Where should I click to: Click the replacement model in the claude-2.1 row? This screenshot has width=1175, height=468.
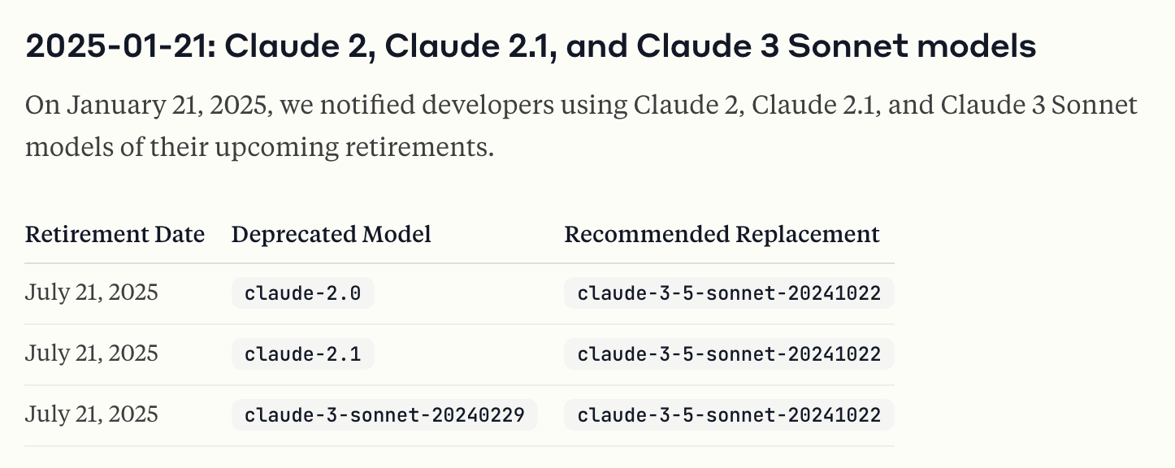pos(729,354)
